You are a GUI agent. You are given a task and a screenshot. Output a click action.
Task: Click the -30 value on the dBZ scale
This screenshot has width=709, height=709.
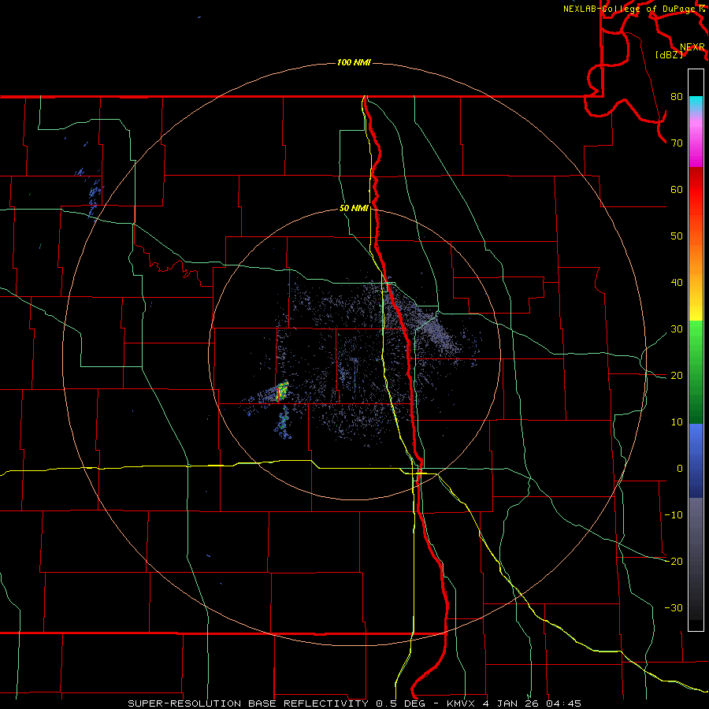[674, 607]
